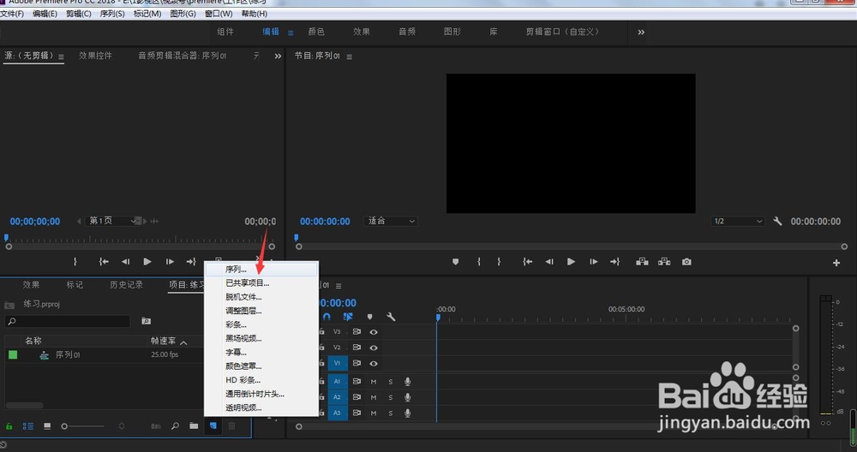The width and height of the screenshot is (857, 452).
Task: Open timeline display settings wrench
Action: (391, 317)
